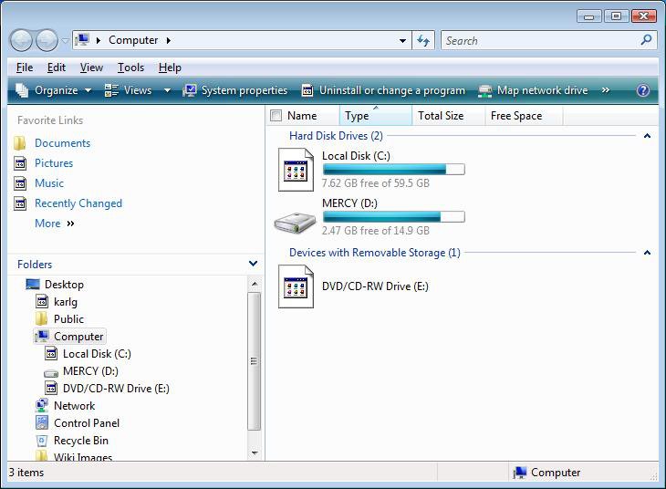
Task: Open Recently Changed favorite link
Action: (x=78, y=203)
